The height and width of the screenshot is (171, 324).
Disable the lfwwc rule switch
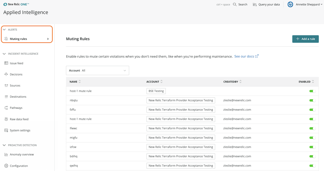[x=312, y=128]
